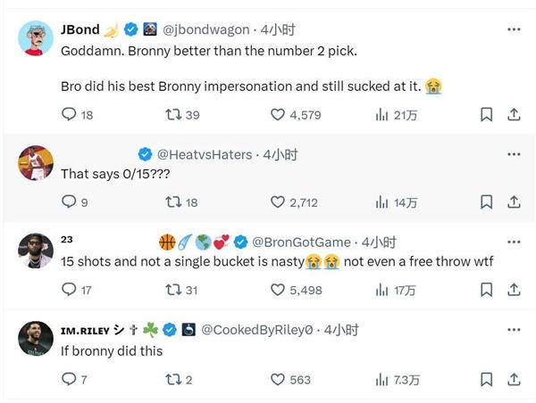
Task: Bookmark JBond's tweet
Action: [x=486, y=114]
